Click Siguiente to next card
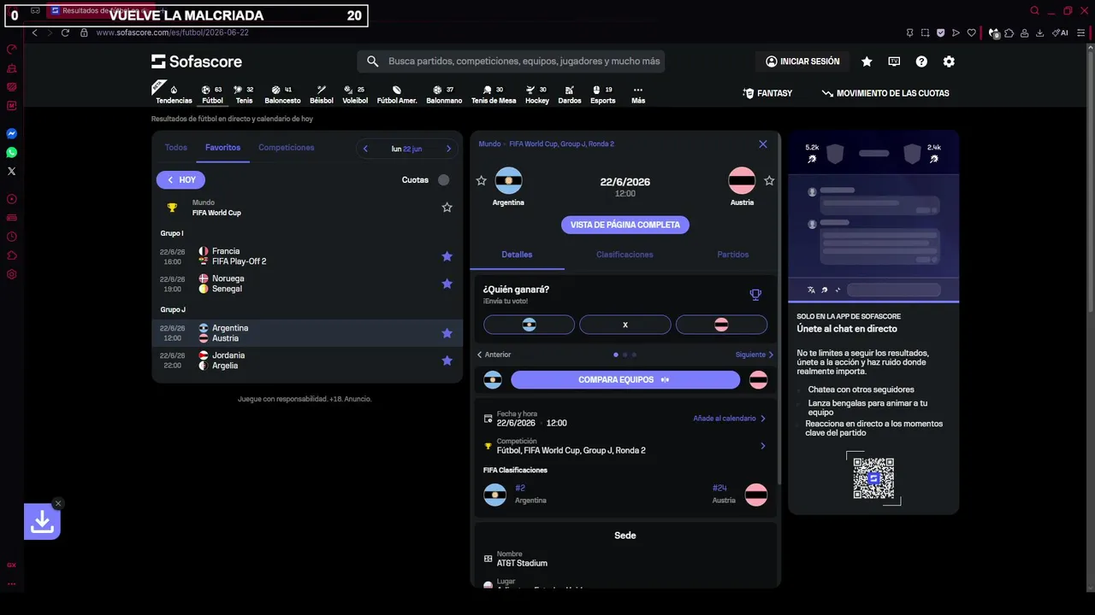This screenshot has width=1095, height=615. tap(755, 354)
